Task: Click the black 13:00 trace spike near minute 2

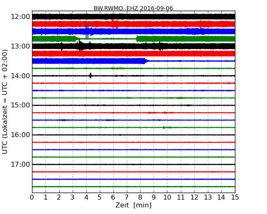Action: (62, 47)
